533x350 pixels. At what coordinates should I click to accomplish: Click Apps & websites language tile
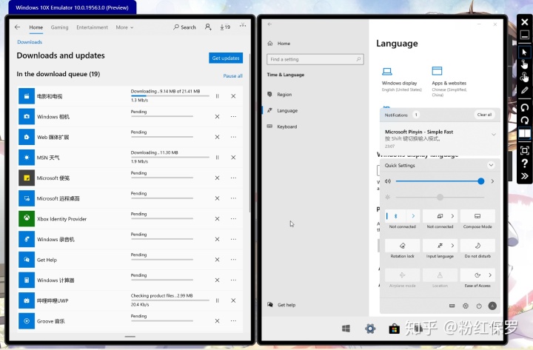(x=449, y=81)
